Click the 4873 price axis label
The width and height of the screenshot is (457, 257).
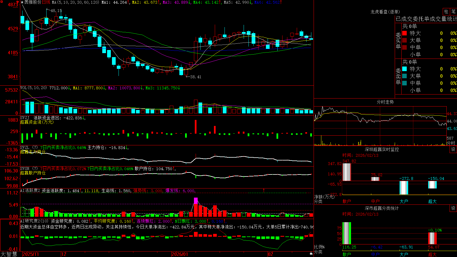(x=13, y=5)
